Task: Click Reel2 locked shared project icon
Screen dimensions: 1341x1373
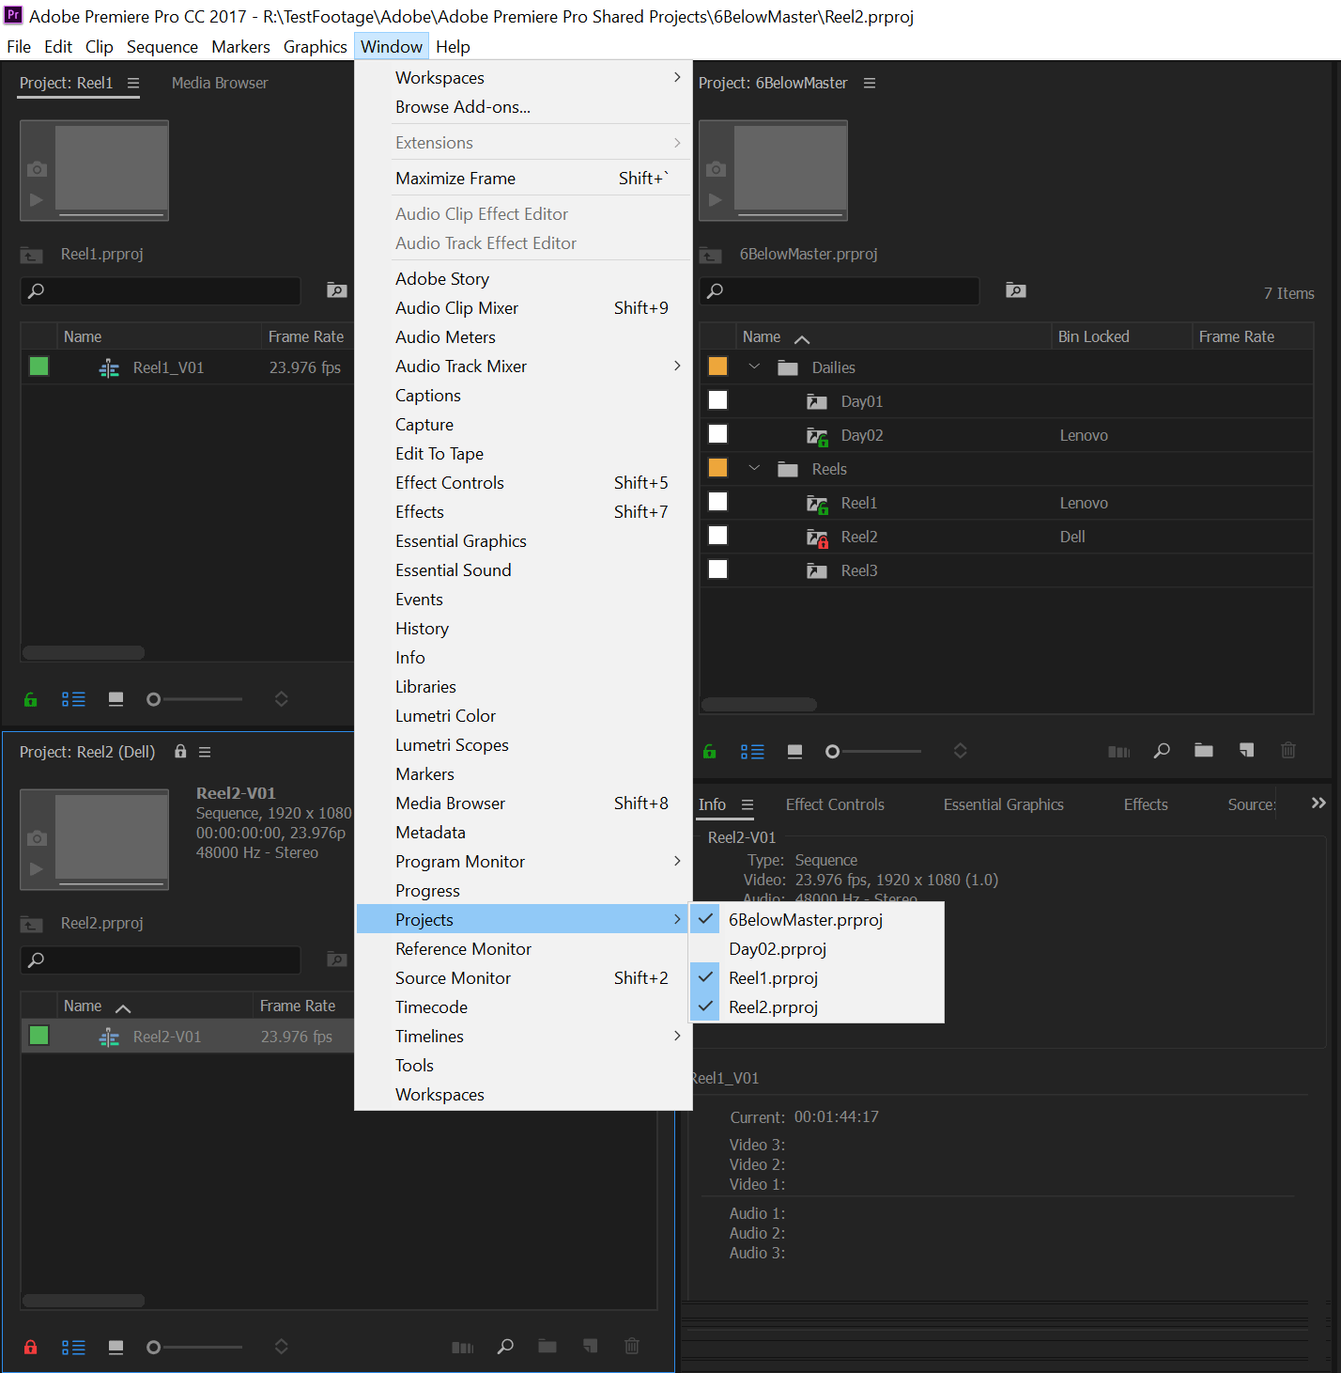Action: pos(817,537)
